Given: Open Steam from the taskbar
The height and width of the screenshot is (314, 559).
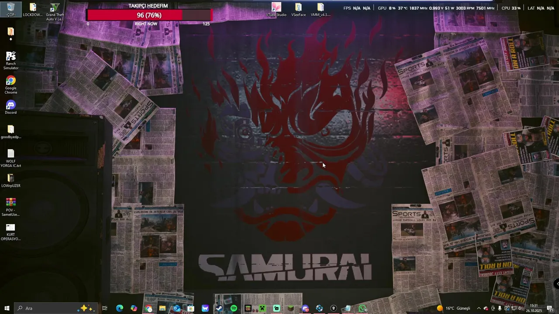Looking at the screenshot, I should click(219, 308).
